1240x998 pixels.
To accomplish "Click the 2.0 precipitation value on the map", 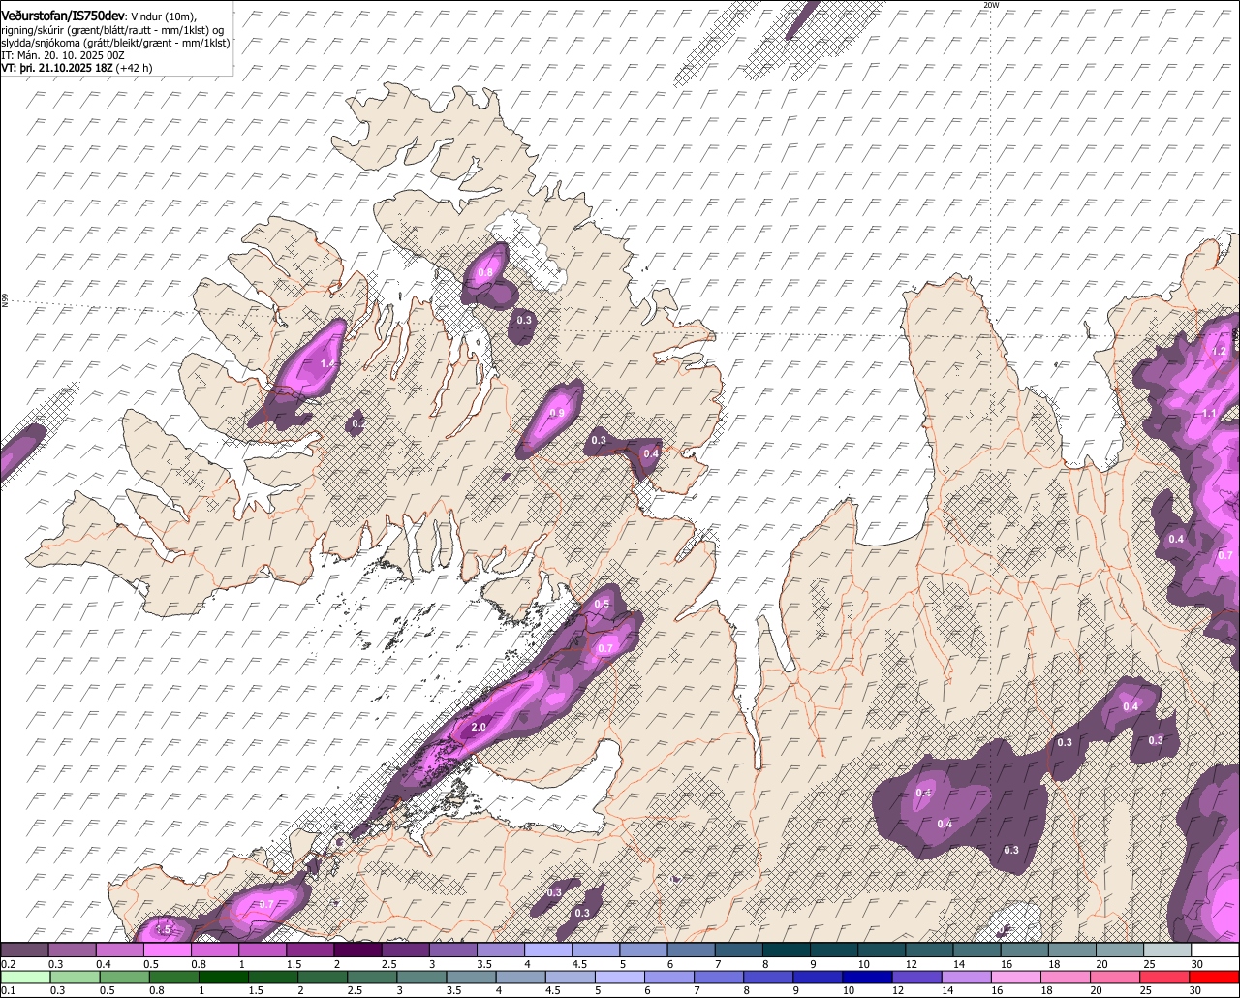I will [479, 727].
